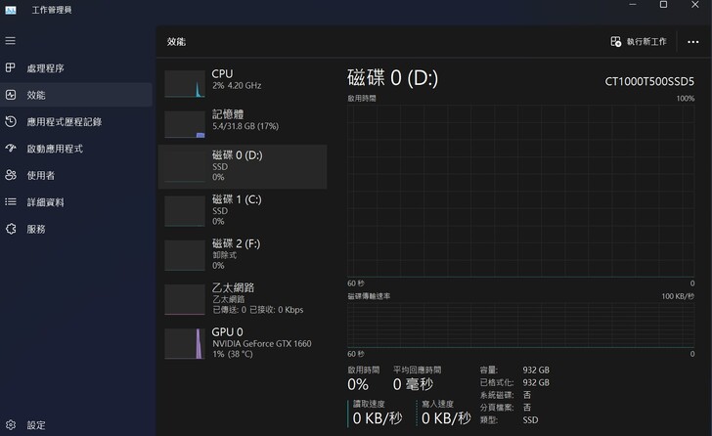Go to 詳細資料 (Details) list icon
The height and width of the screenshot is (436, 712).
pyautogui.click(x=11, y=202)
